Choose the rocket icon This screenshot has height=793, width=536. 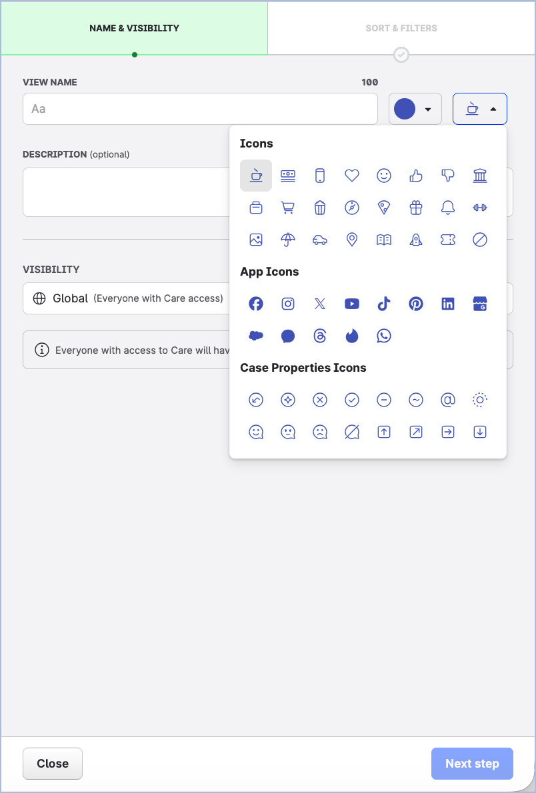(x=416, y=240)
